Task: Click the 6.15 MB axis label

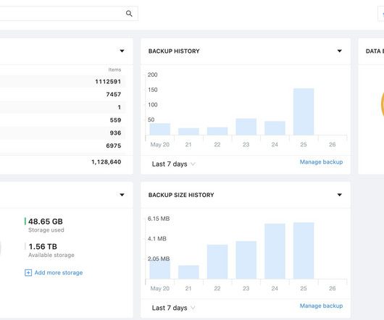Action: [159, 219]
